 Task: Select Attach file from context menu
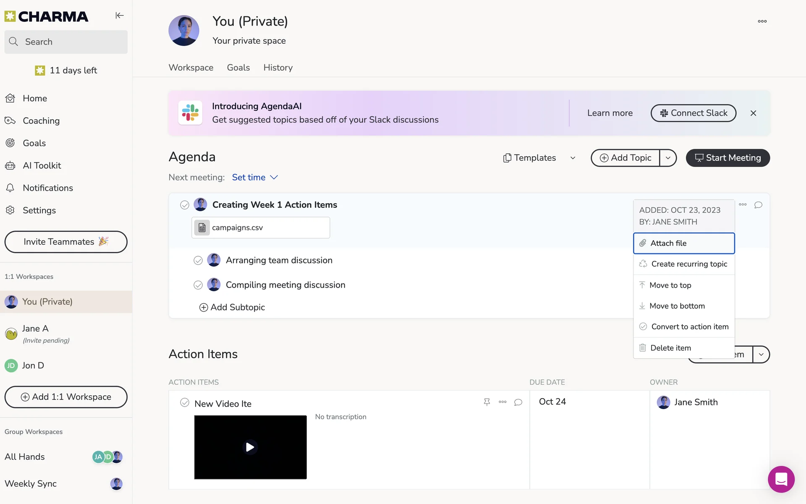click(x=683, y=243)
